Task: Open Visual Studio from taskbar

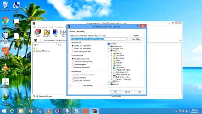Action: (x=58, y=111)
